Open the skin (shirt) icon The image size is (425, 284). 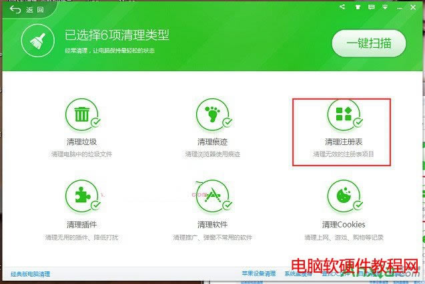coord(358,7)
